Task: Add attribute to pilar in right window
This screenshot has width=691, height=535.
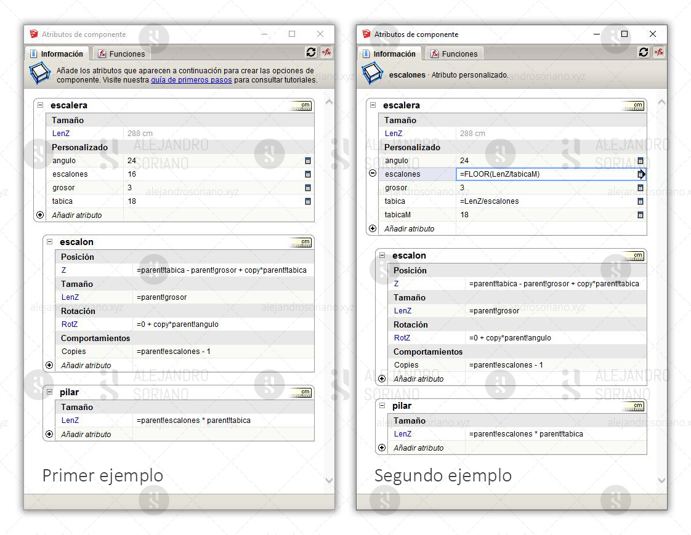Action: click(382, 448)
